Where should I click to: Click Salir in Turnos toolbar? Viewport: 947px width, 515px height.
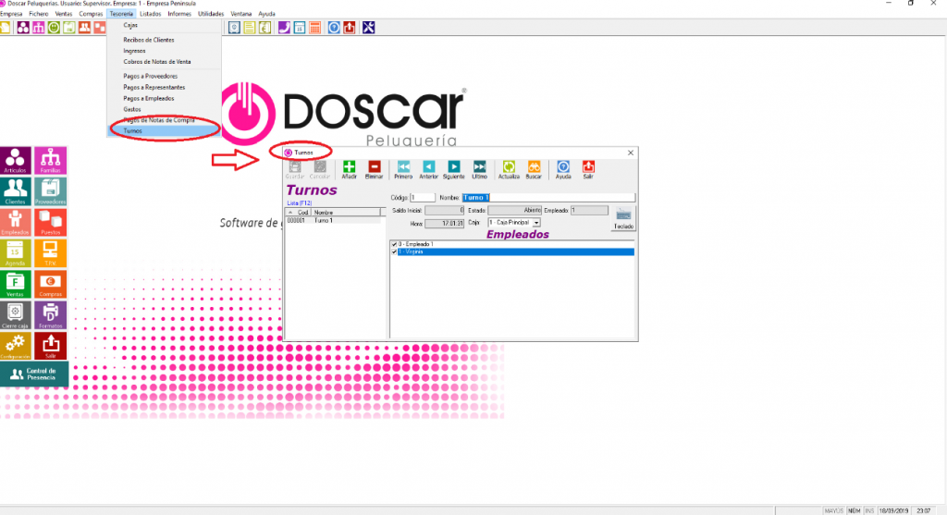click(588, 169)
